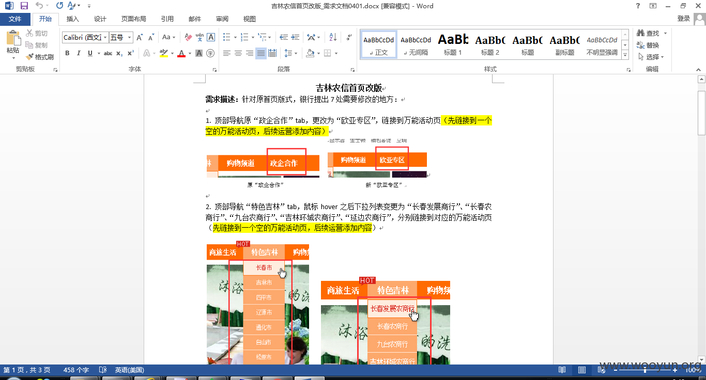
Task: Switch to Read Mode view in status bar
Action: (562, 370)
